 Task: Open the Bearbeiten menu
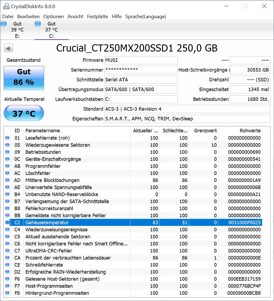pos(28,17)
